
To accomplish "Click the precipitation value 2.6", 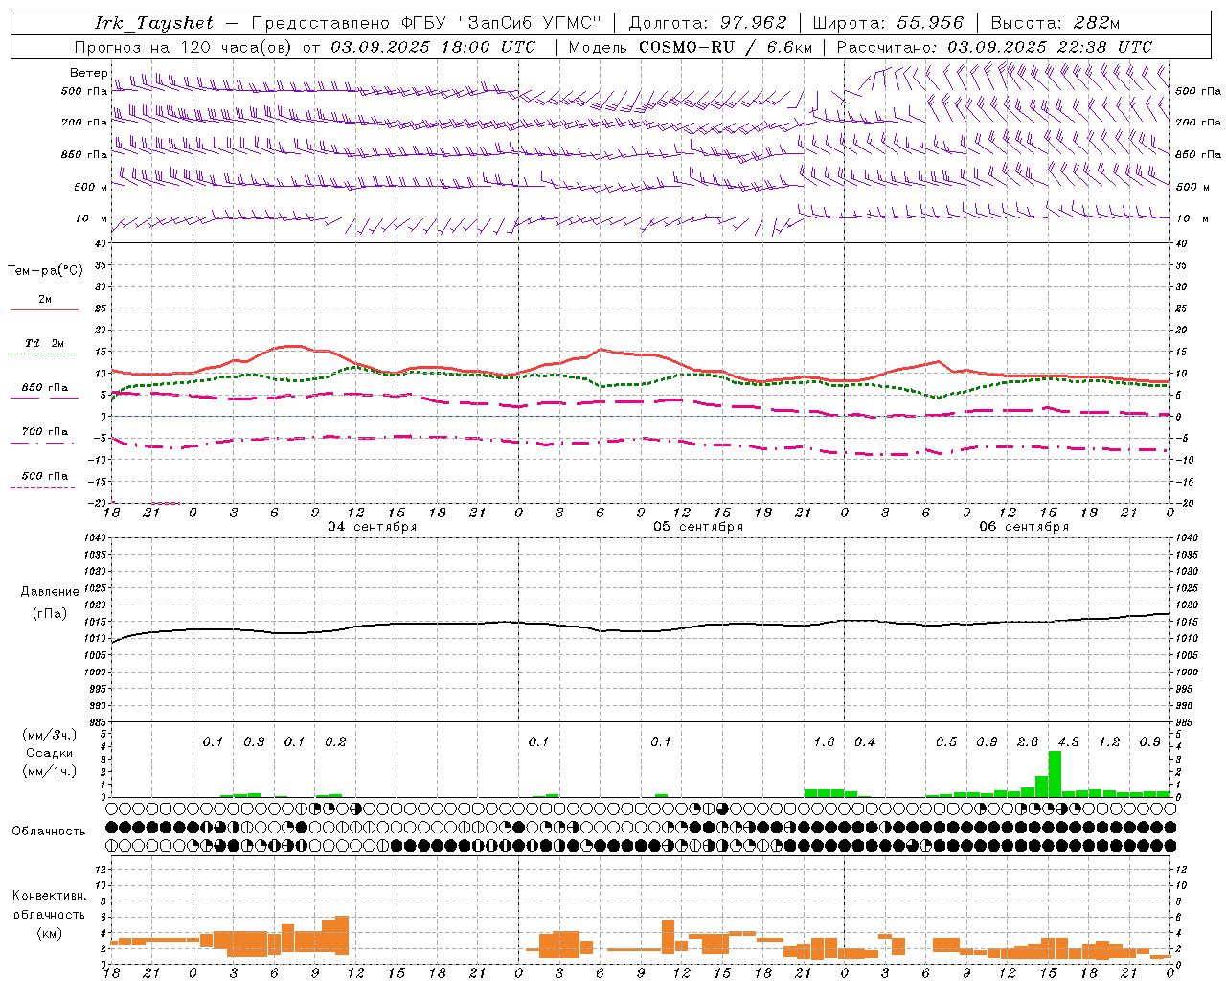I will point(1028,742).
